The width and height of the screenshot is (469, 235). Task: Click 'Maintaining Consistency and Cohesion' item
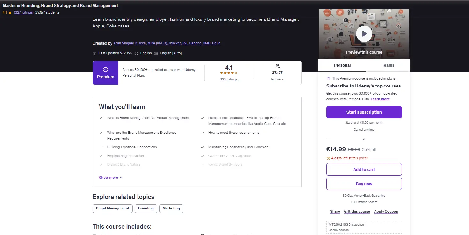(238, 147)
